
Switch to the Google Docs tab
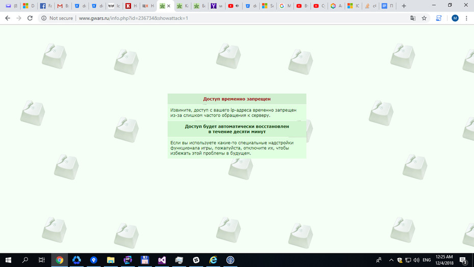[387, 6]
